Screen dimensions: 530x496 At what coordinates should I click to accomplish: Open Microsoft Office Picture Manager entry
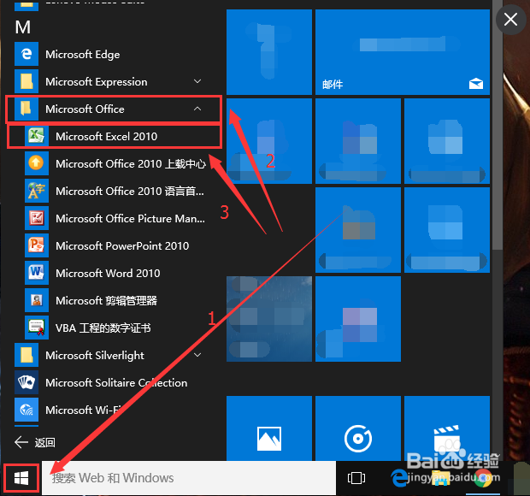tap(115, 218)
